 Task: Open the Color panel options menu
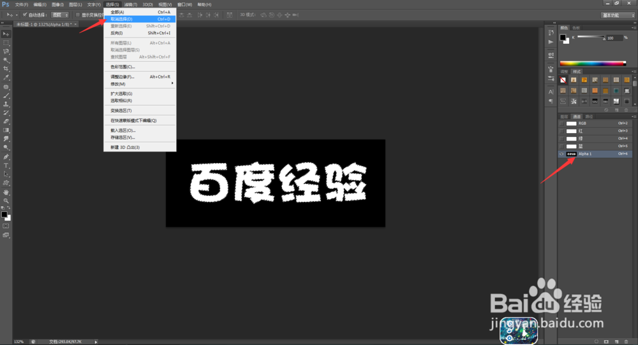click(633, 28)
